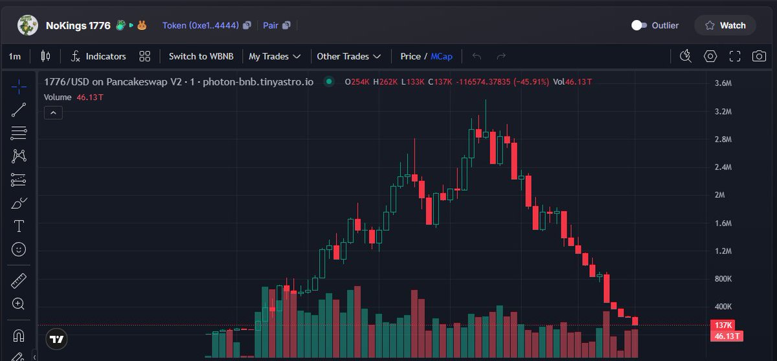
Task: Select the text annotation tool
Action: 19,226
